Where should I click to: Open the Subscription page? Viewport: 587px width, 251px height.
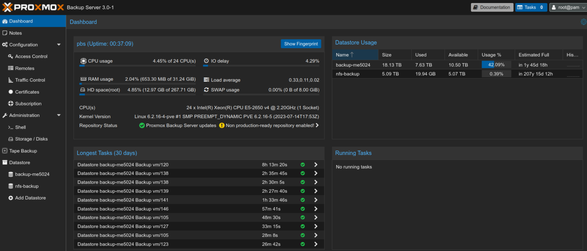point(29,104)
